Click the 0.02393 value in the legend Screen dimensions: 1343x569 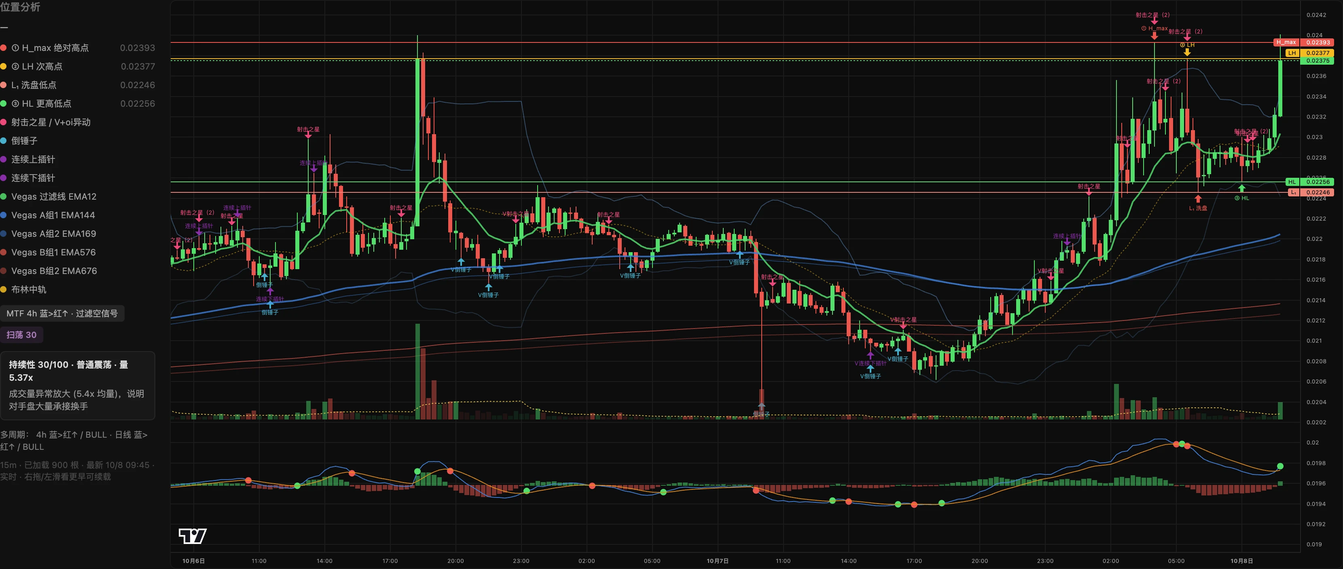(138, 48)
